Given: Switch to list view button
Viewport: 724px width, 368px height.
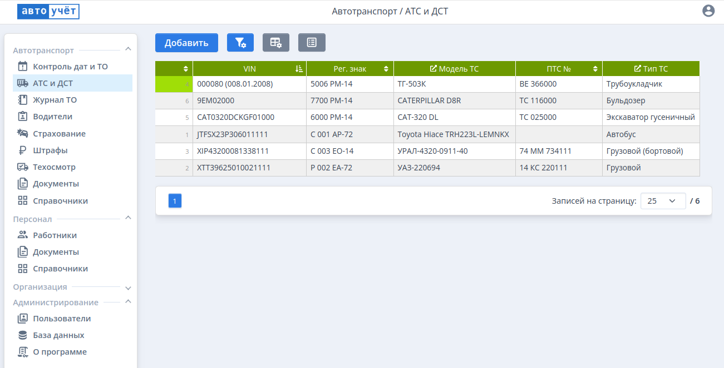Looking at the screenshot, I should [x=312, y=43].
